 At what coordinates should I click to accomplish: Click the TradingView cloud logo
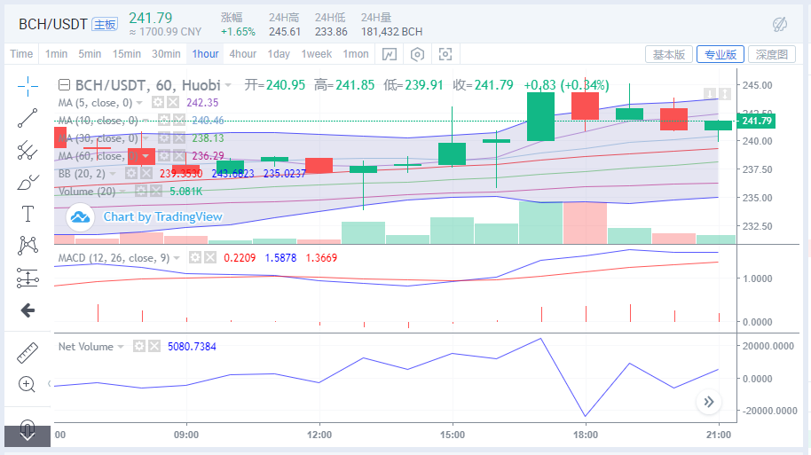(x=80, y=217)
